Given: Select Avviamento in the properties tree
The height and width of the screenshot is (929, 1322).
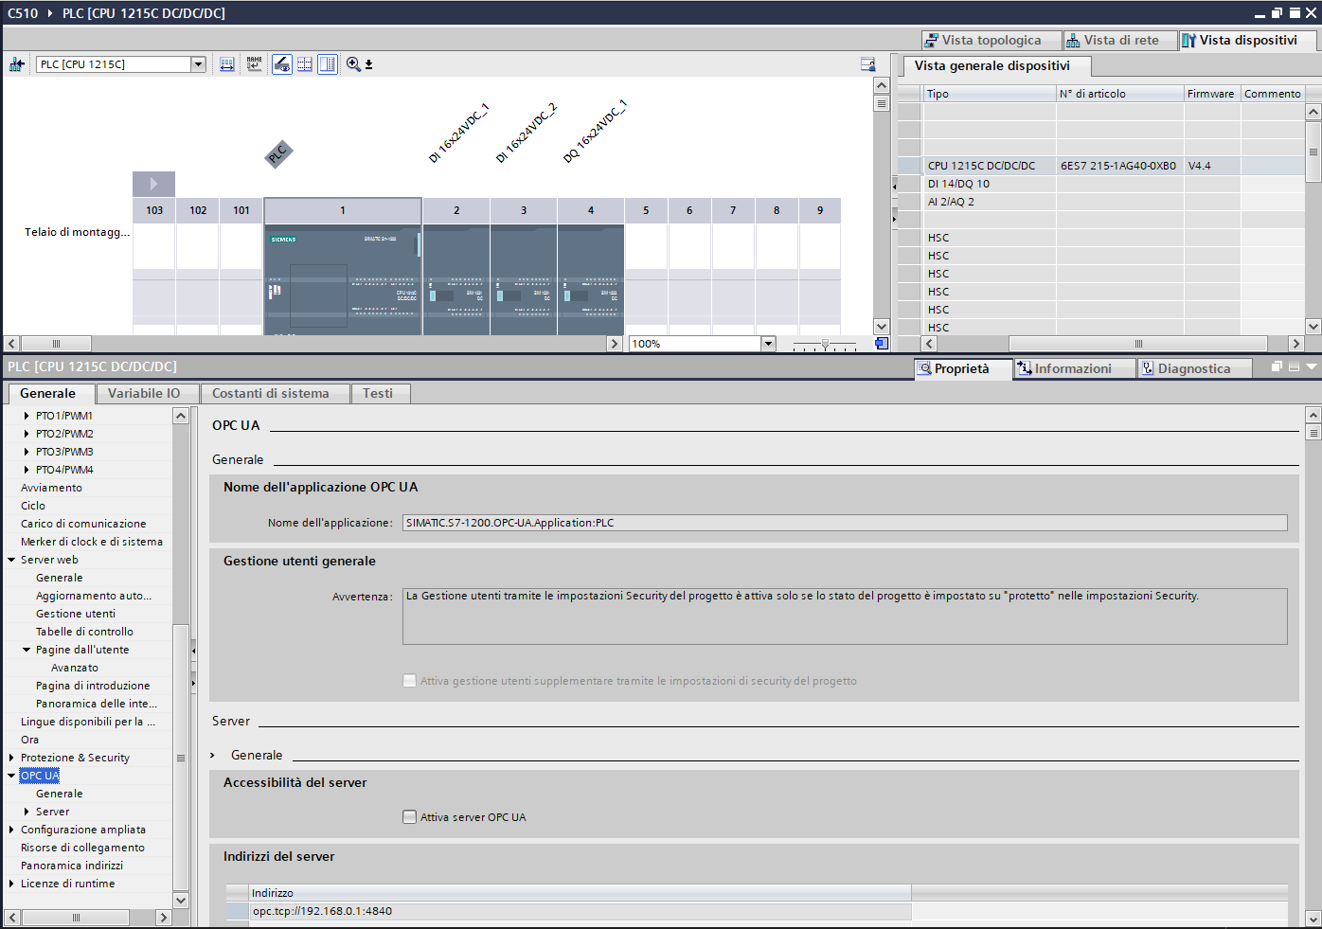Looking at the screenshot, I should pos(51,488).
